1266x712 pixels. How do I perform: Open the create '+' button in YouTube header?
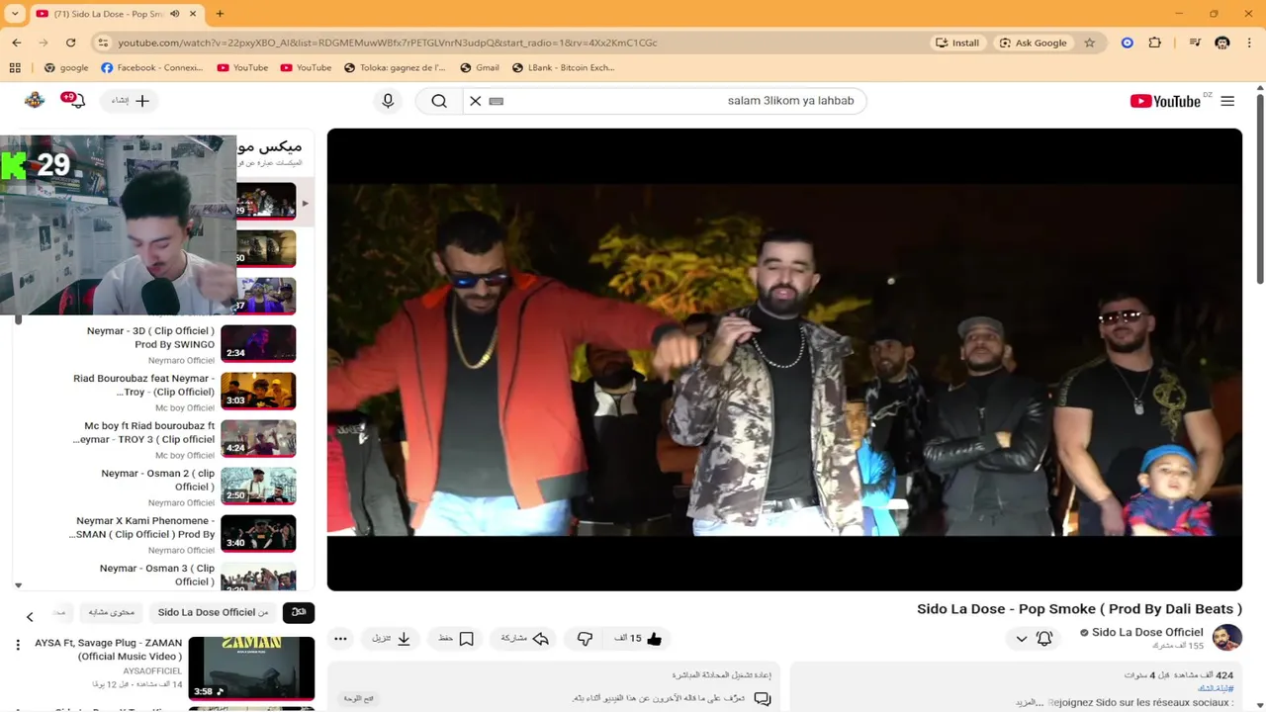[131, 101]
